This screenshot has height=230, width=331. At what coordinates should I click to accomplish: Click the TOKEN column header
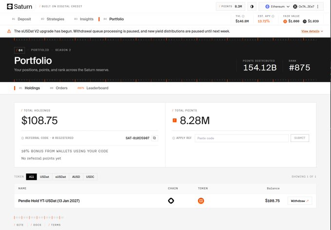(203, 189)
